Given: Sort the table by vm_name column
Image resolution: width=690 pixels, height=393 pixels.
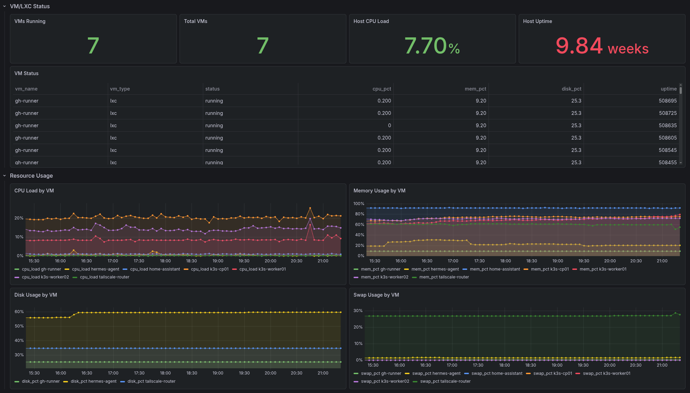Looking at the screenshot, I should [x=27, y=88].
